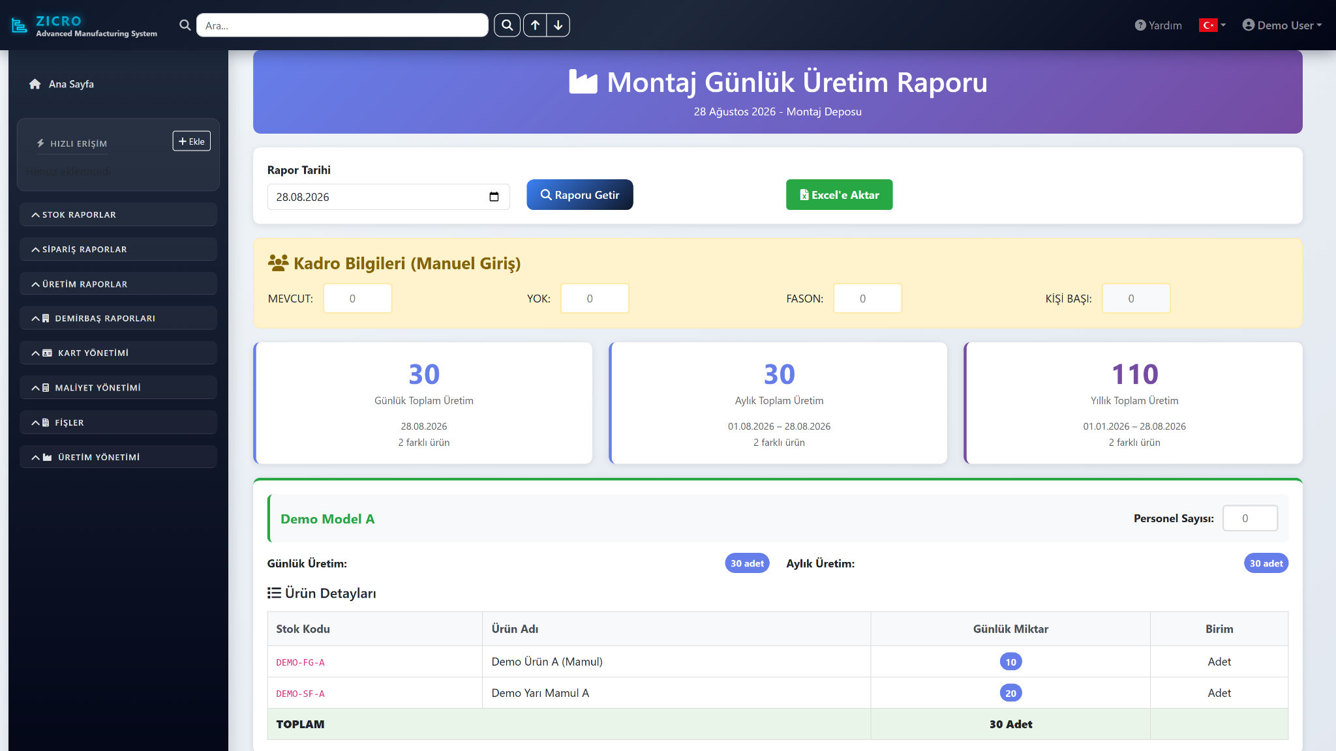Image resolution: width=1336 pixels, height=751 pixels.
Task: Click the 30 adet badge for Günlük Üretim
Action: point(747,563)
